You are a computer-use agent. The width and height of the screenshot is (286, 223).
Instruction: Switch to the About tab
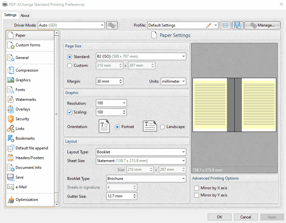tap(25, 15)
